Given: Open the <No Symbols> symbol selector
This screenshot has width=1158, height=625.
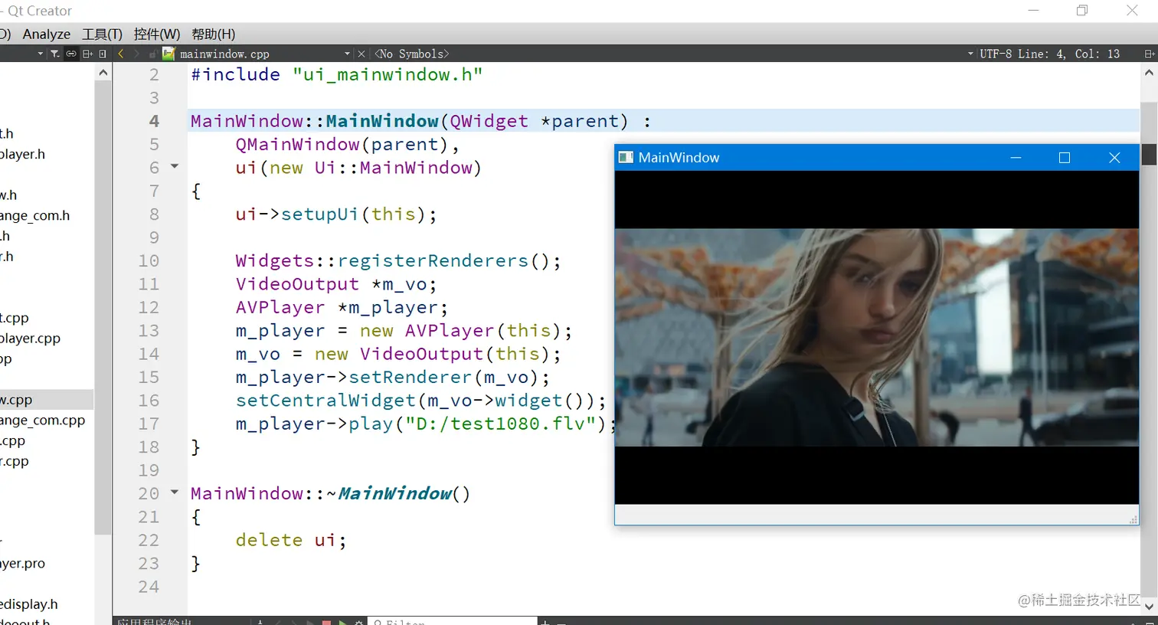Looking at the screenshot, I should point(412,54).
